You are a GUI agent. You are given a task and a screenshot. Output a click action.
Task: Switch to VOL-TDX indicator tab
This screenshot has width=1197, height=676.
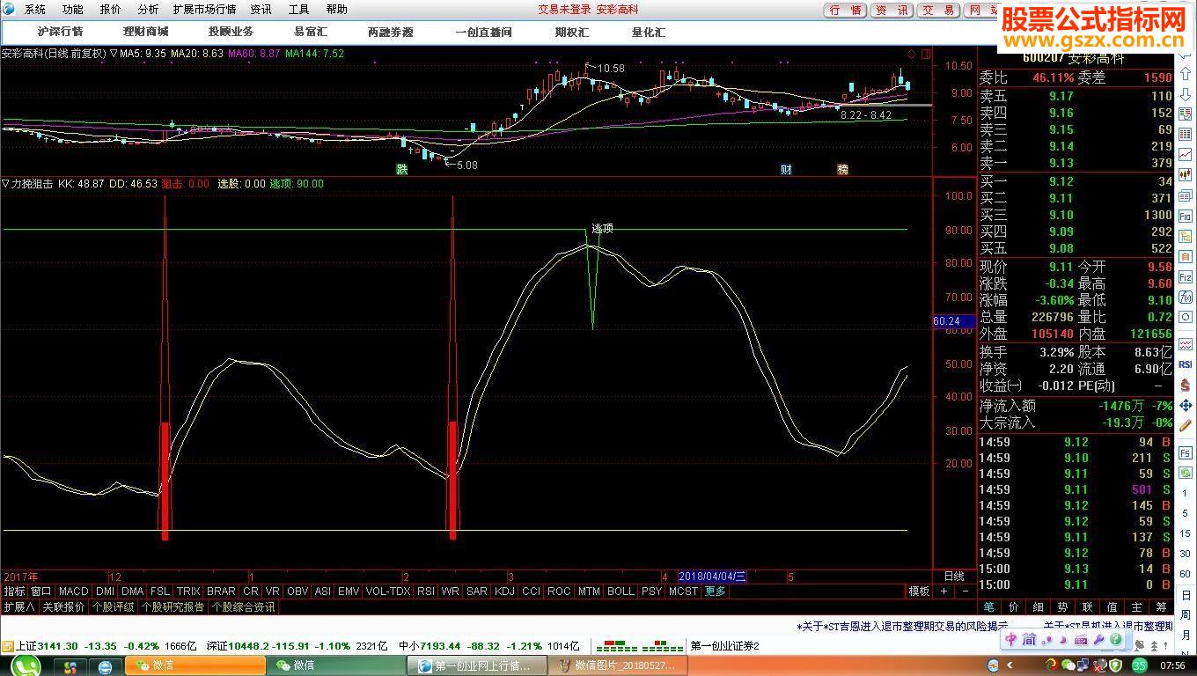[388, 591]
